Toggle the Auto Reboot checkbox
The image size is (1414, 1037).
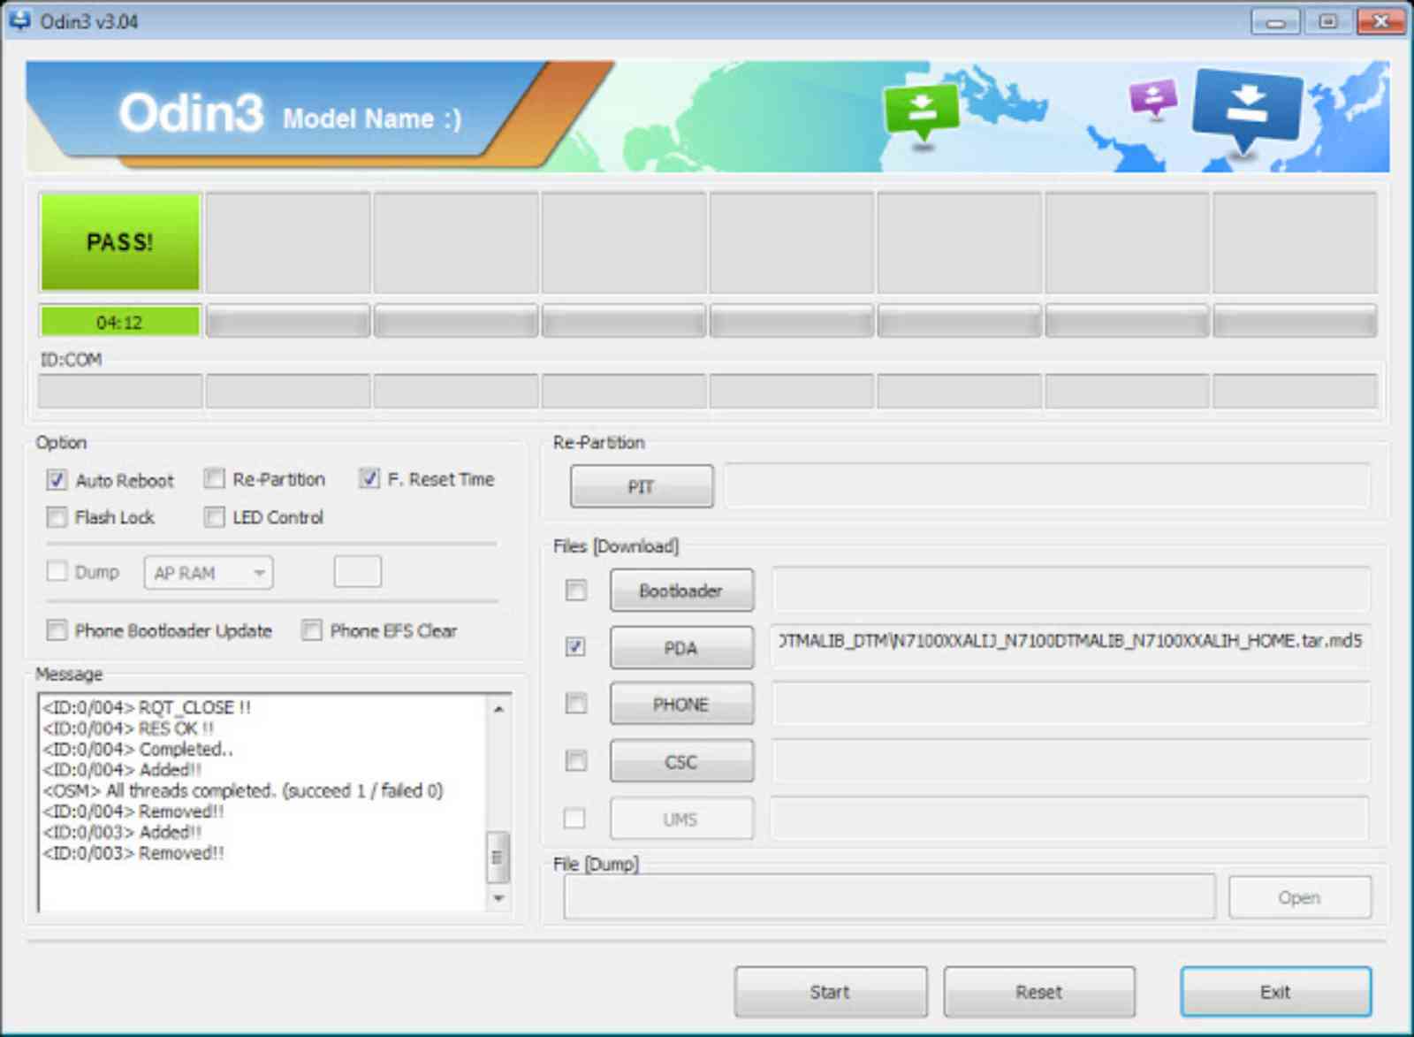pos(57,480)
